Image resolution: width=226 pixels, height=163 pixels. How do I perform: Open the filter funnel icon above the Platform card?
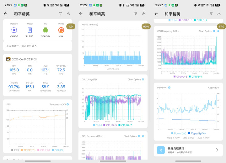61,14
